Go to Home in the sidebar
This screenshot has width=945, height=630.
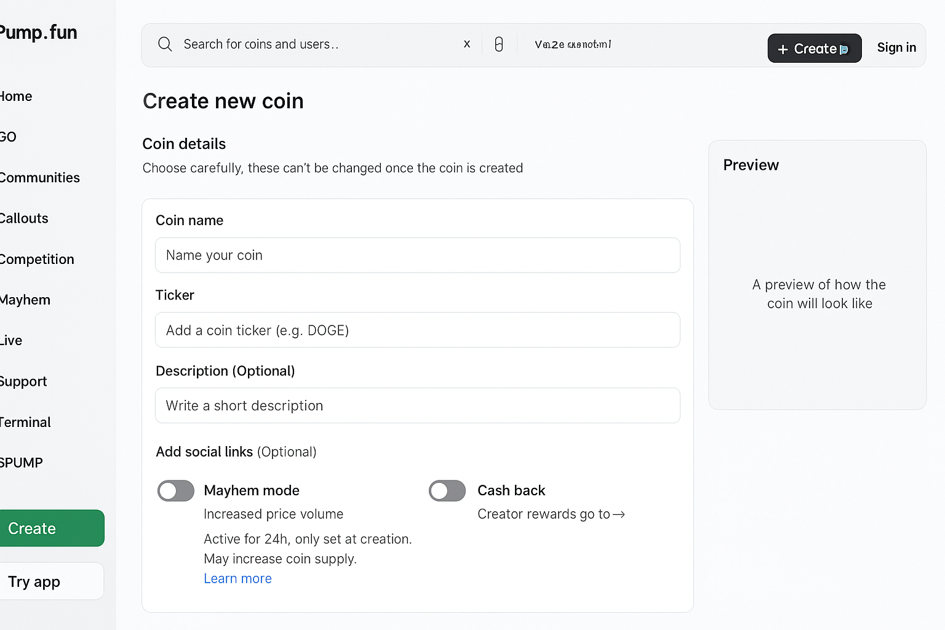point(16,96)
